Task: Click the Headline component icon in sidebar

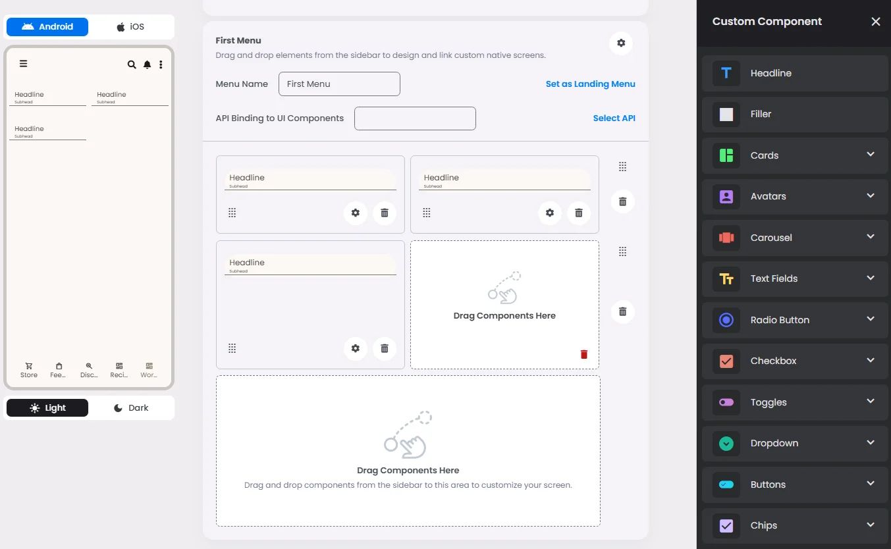Action: coord(726,73)
